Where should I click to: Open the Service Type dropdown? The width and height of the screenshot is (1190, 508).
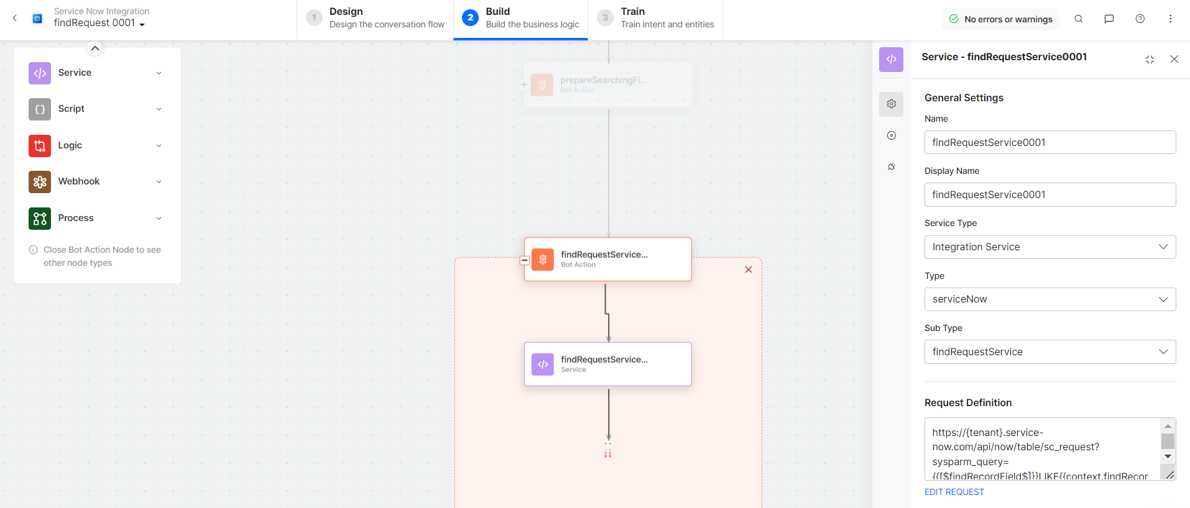(x=1049, y=247)
